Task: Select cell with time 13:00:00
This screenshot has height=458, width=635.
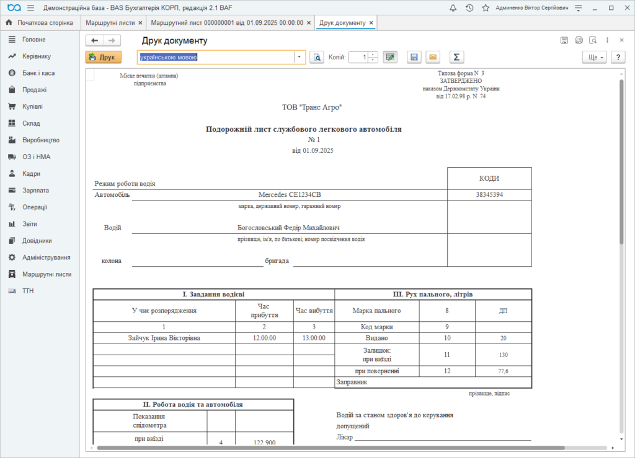Action: point(314,338)
